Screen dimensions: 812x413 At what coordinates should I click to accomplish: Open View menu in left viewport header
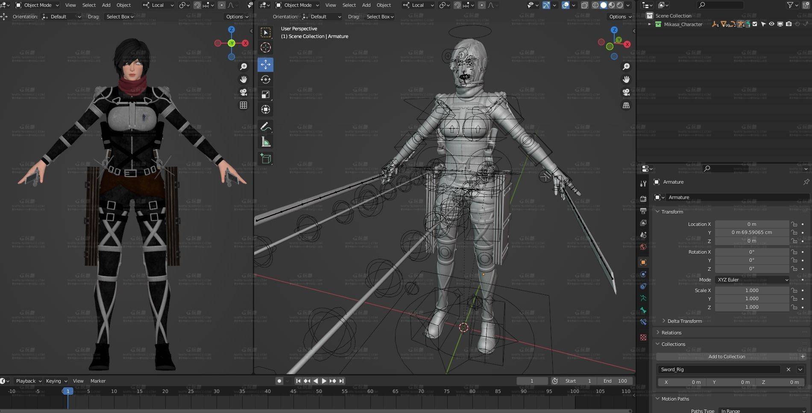(70, 5)
